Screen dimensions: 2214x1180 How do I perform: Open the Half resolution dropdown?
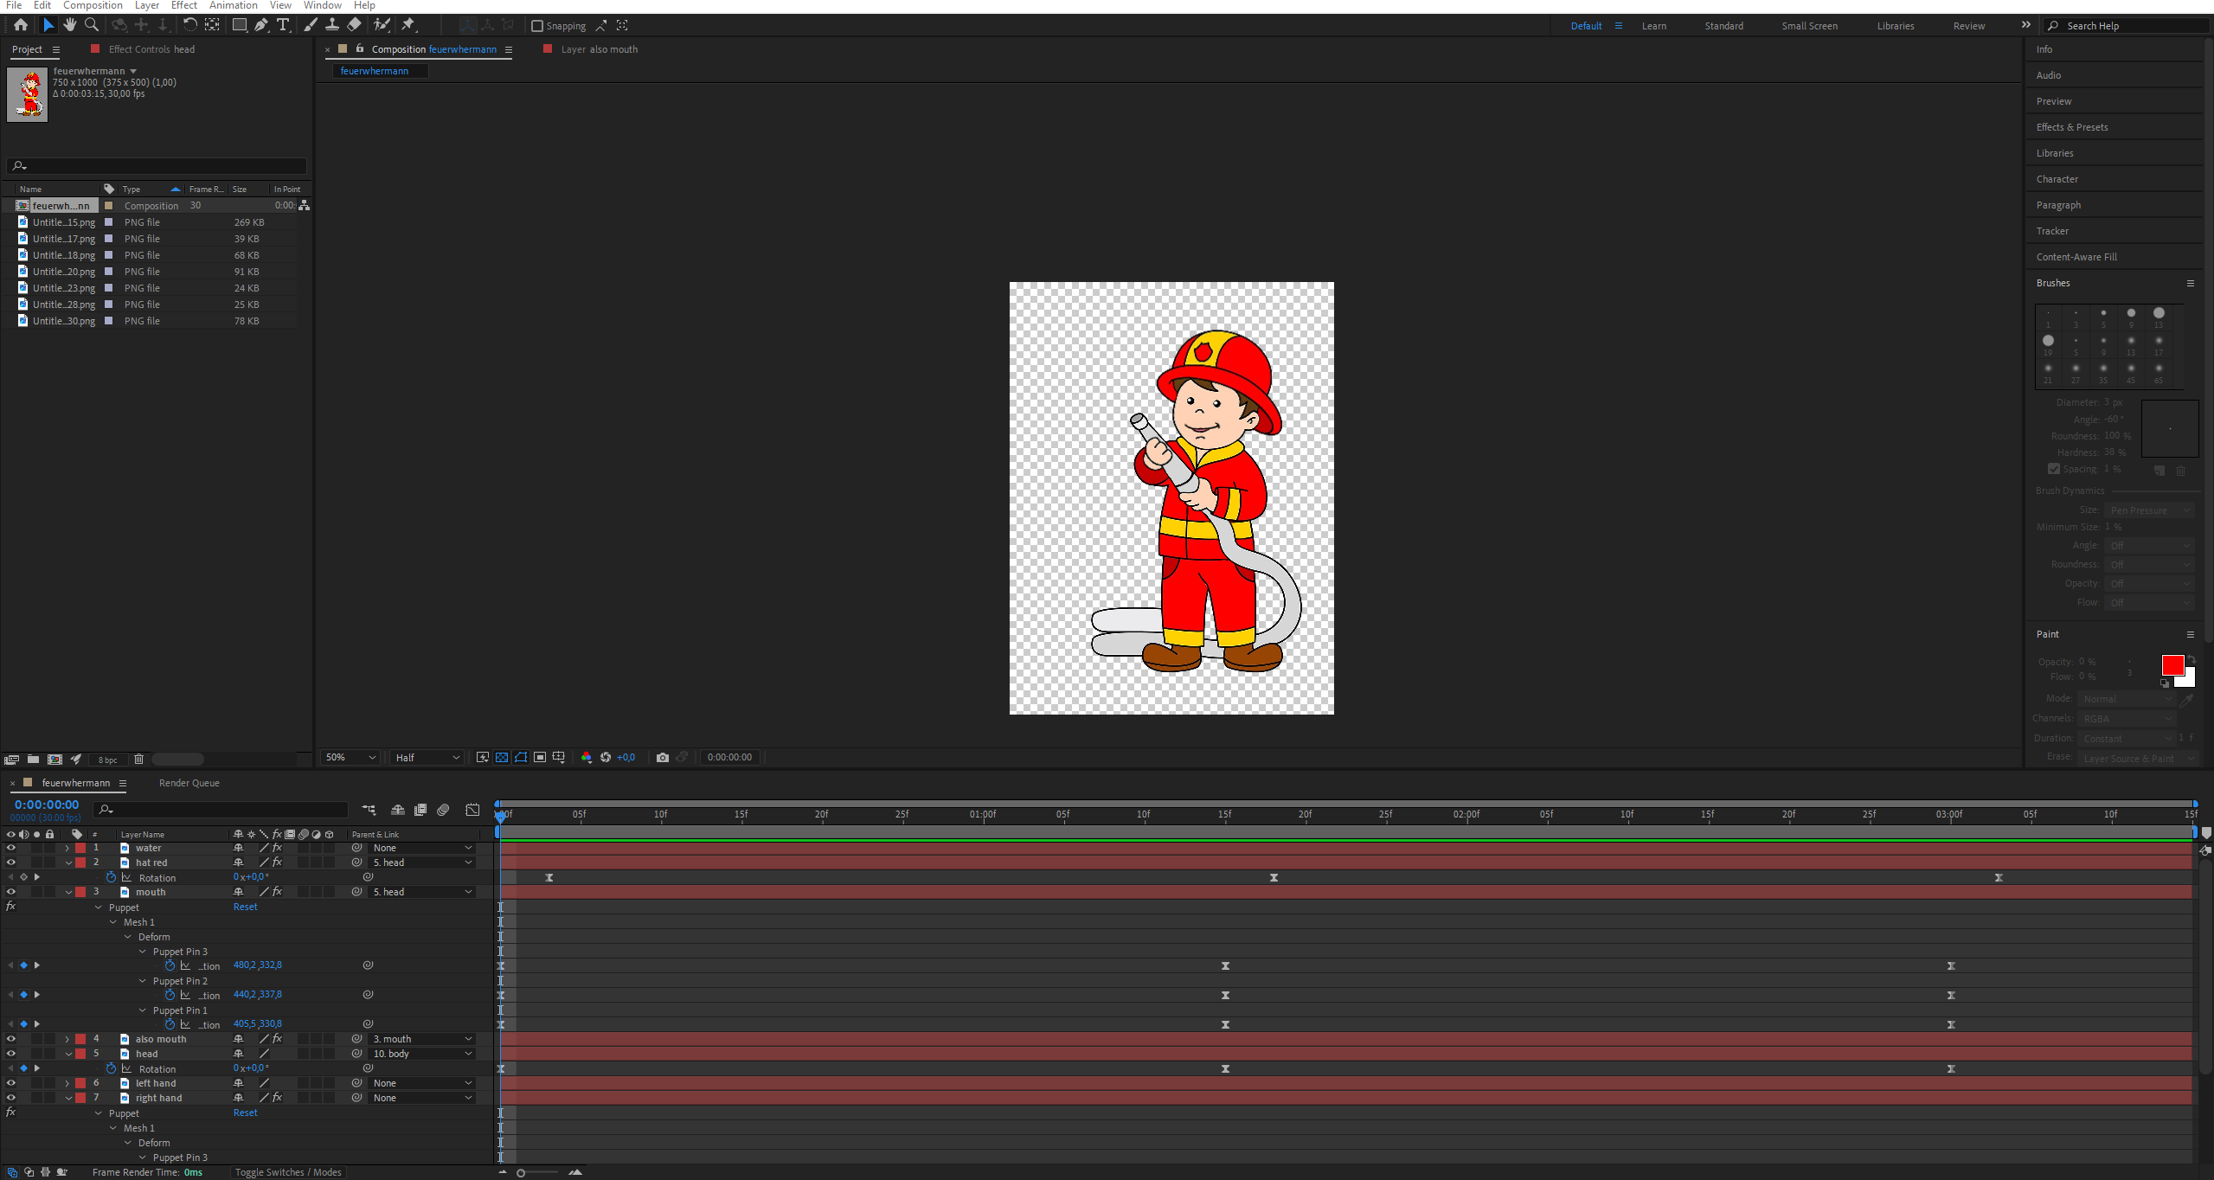point(426,757)
